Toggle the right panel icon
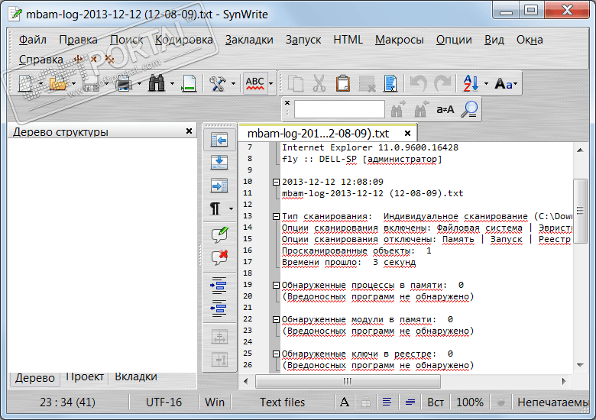 [219, 186]
